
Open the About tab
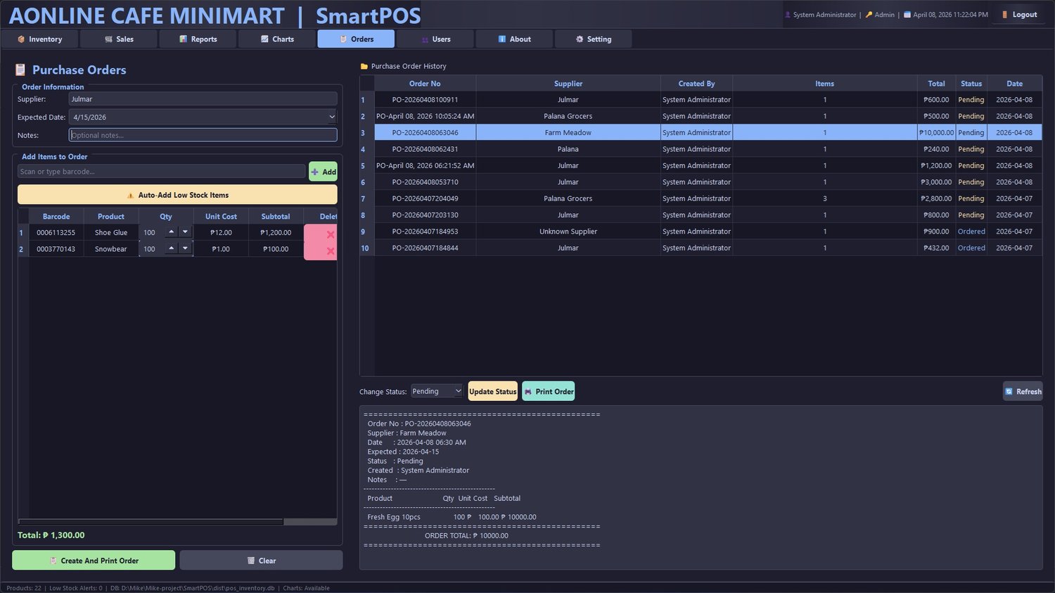(x=514, y=39)
